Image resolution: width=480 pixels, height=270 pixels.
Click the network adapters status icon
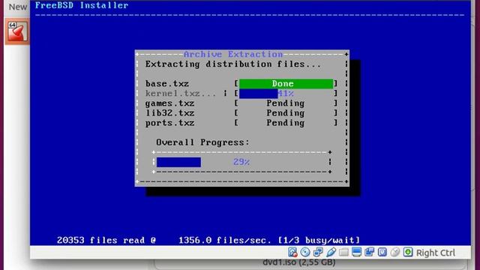point(318,252)
